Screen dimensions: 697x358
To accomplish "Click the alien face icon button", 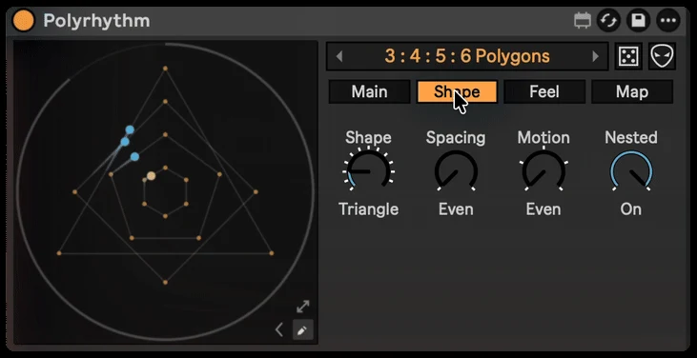I will (663, 56).
